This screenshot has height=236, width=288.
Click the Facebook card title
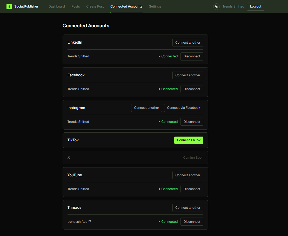coord(76,75)
